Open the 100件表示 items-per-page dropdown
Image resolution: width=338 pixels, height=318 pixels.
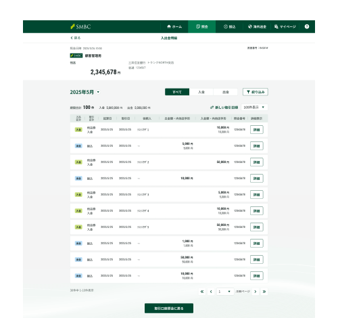click(254, 108)
